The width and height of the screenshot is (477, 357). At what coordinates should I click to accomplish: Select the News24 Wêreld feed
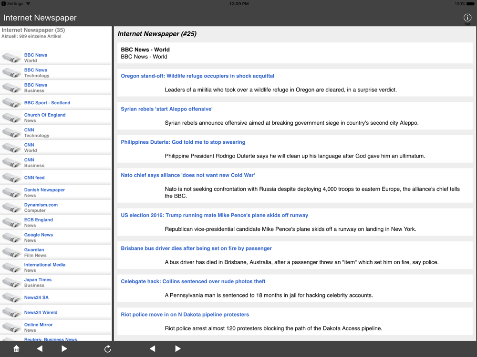click(x=56, y=312)
